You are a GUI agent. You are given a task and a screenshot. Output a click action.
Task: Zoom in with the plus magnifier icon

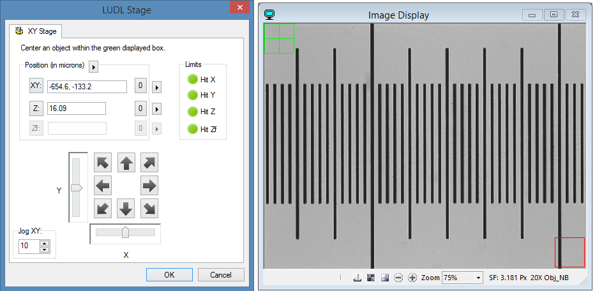tap(412, 278)
